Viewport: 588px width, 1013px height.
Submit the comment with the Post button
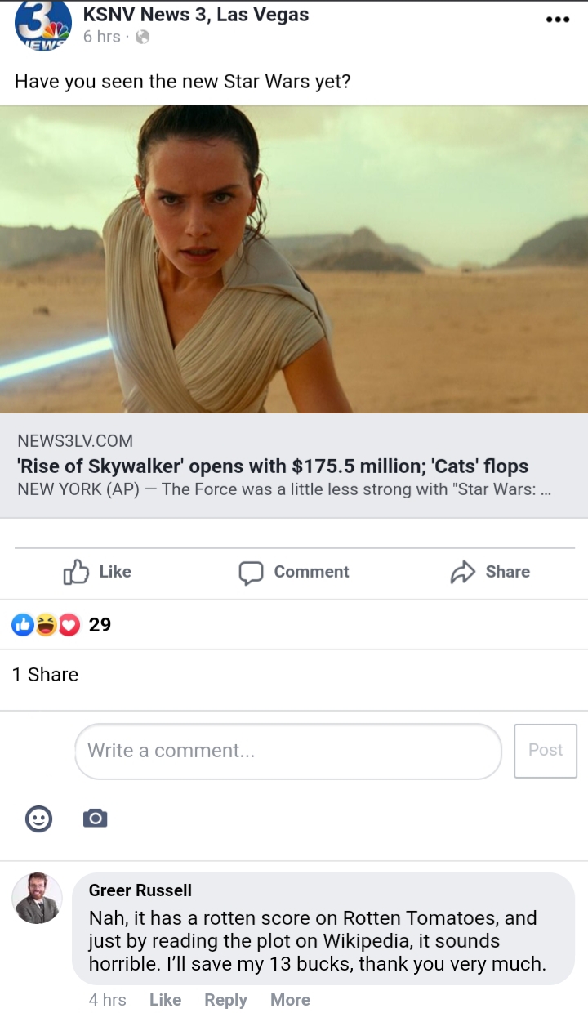(546, 751)
